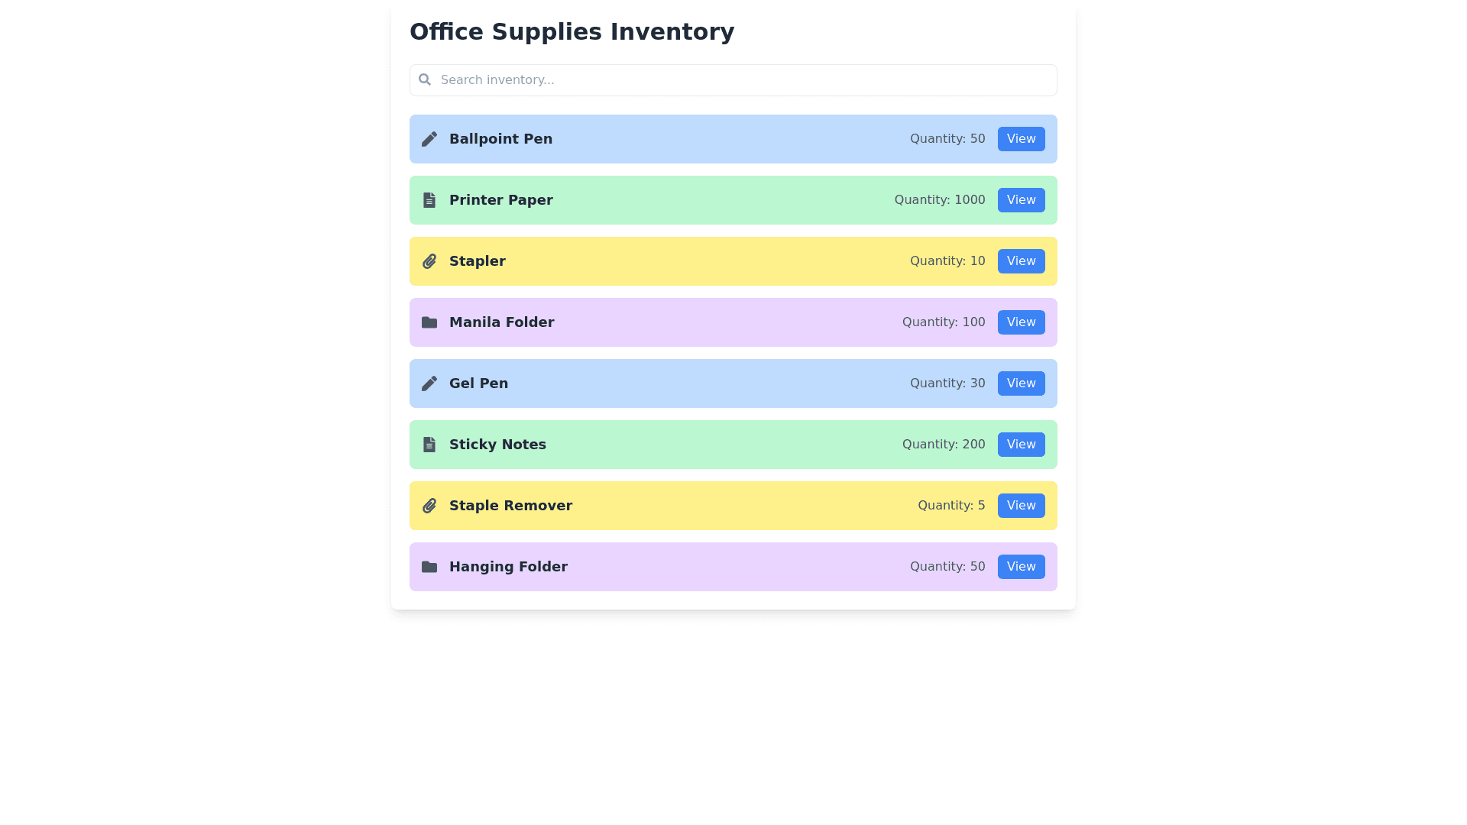View the Staple Remover entry
This screenshot has width=1467, height=825.
click(x=1021, y=506)
